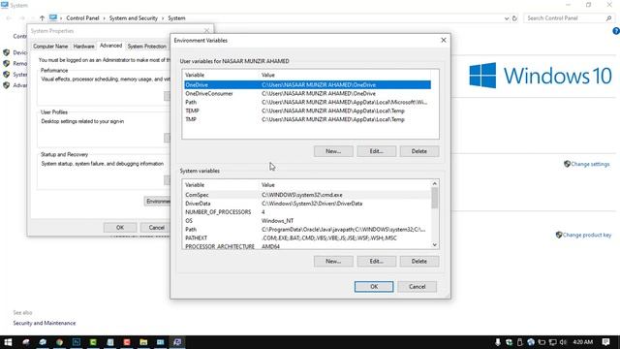Click Cancel in System Properties dialog
Screen dimensions: 620x349
[157, 228]
